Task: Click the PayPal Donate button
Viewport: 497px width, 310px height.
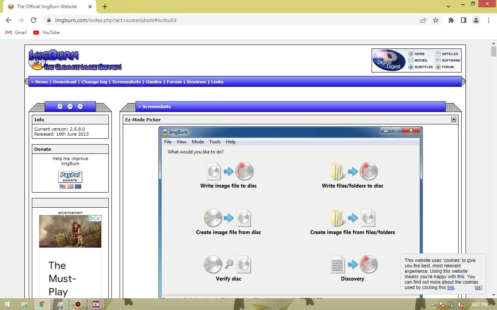Action: tap(70, 177)
